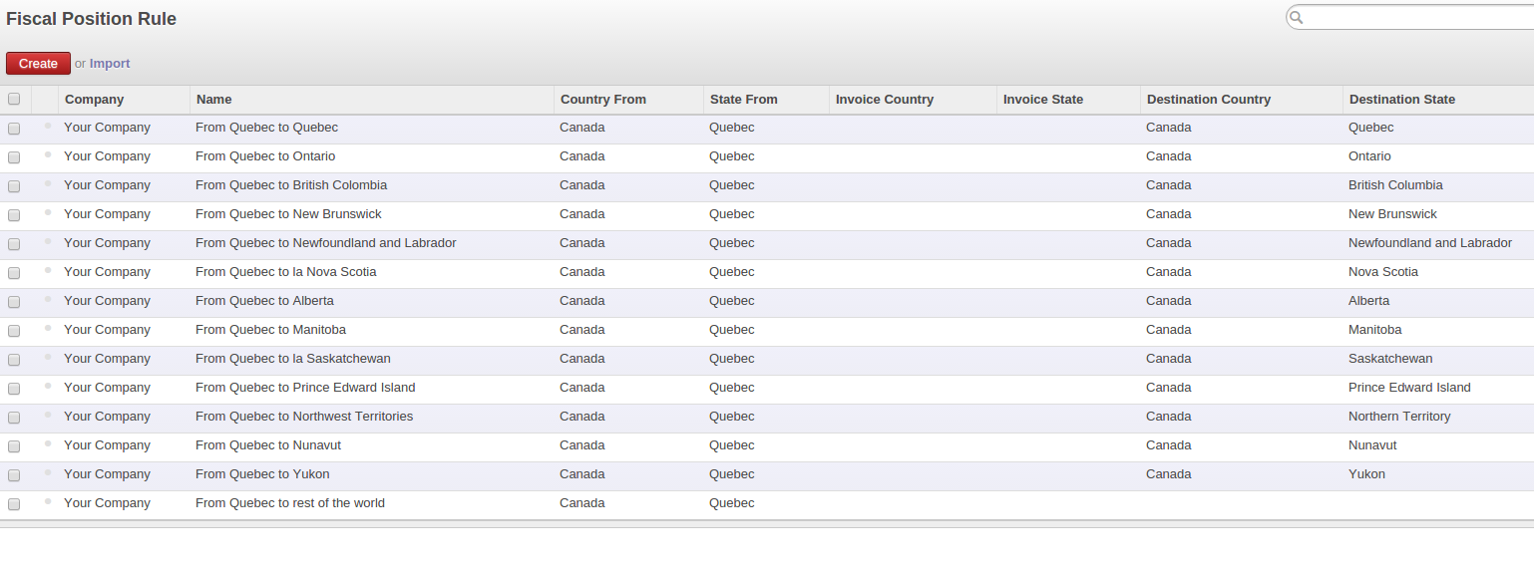1534x578 pixels.
Task: Open the From Quebec to Northwest Territories rule
Action: click(304, 416)
